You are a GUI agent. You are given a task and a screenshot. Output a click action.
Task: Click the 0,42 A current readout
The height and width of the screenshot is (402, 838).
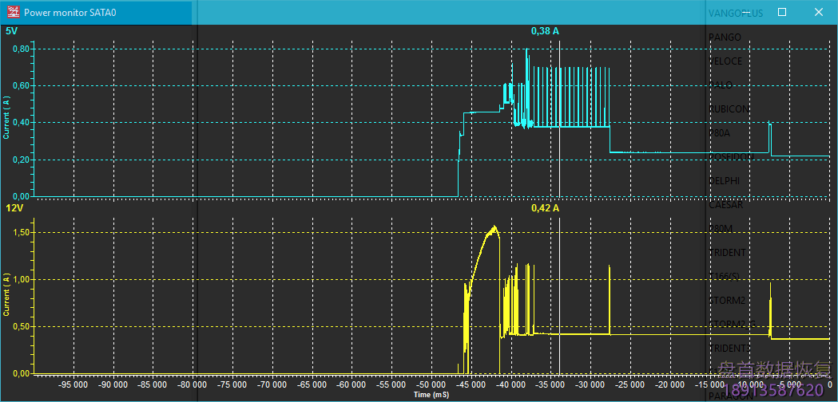(545, 208)
